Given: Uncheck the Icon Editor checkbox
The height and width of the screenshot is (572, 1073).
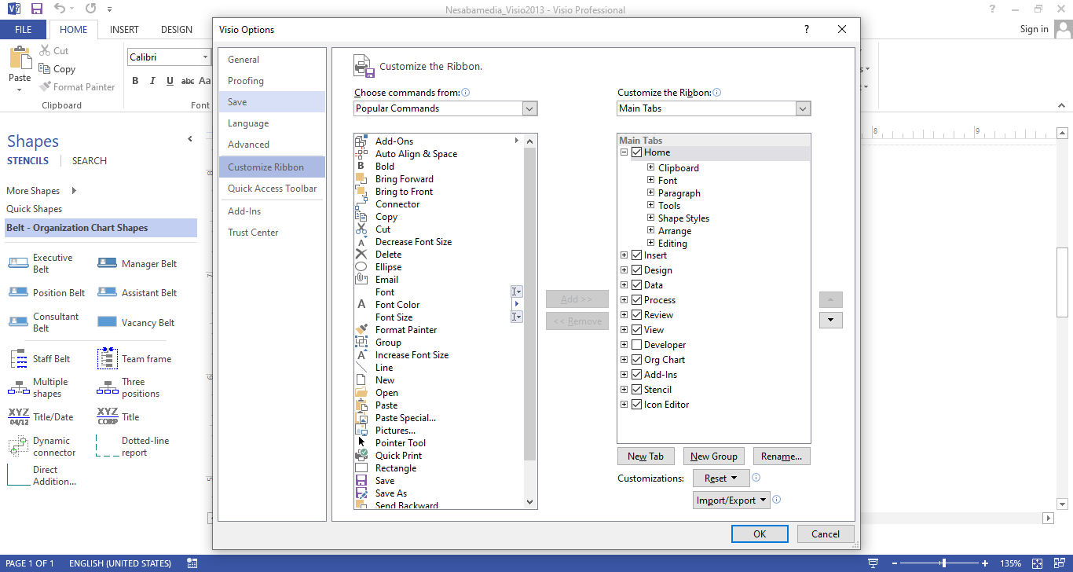Looking at the screenshot, I should click(637, 405).
